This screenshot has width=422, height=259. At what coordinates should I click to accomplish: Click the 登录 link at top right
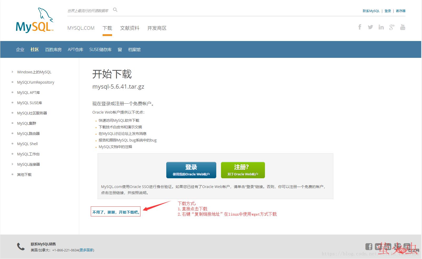[x=388, y=11]
